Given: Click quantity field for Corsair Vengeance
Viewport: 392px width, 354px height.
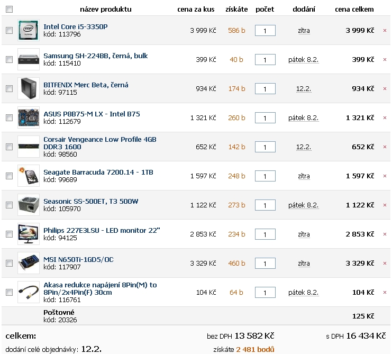Looking at the screenshot, I should coord(265,147).
